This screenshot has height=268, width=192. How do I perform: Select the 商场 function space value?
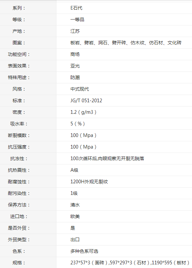[x=75, y=54]
